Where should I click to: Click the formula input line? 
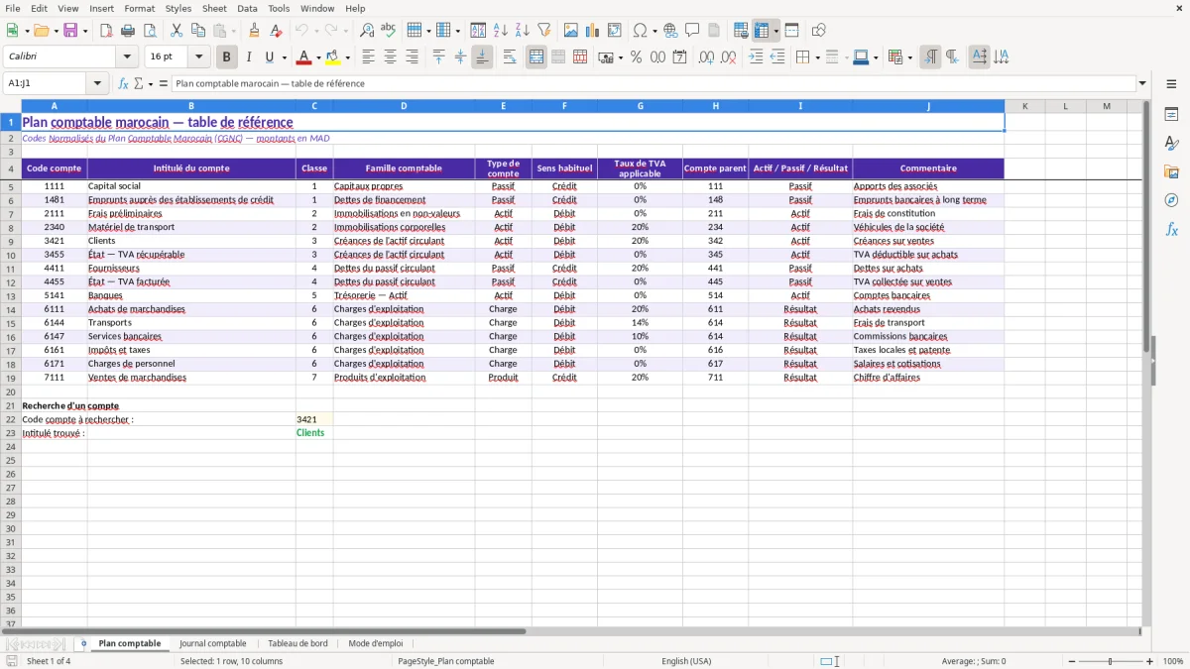pos(653,83)
